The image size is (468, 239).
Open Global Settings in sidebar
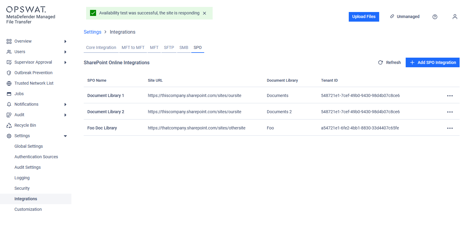[x=29, y=146]
